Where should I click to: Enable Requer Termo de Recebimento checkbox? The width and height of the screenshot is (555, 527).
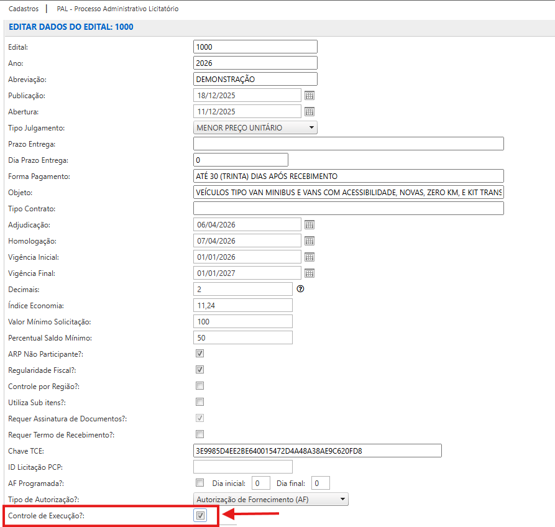tap(200, 434)
